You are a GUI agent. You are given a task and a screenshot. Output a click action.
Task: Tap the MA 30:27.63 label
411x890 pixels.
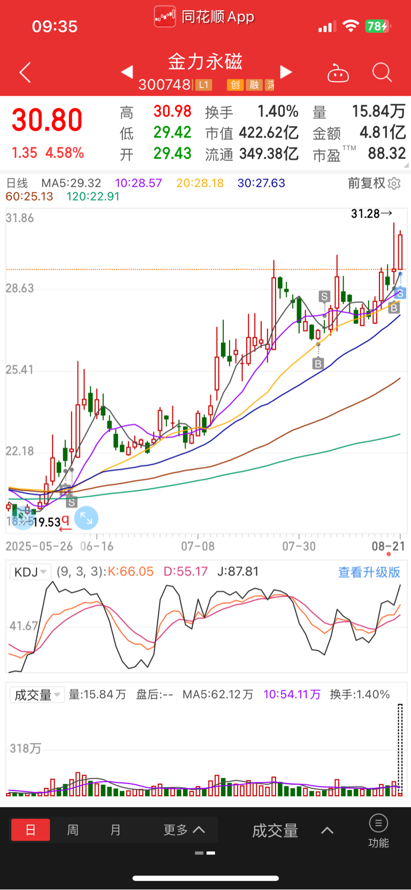(261, 183)
